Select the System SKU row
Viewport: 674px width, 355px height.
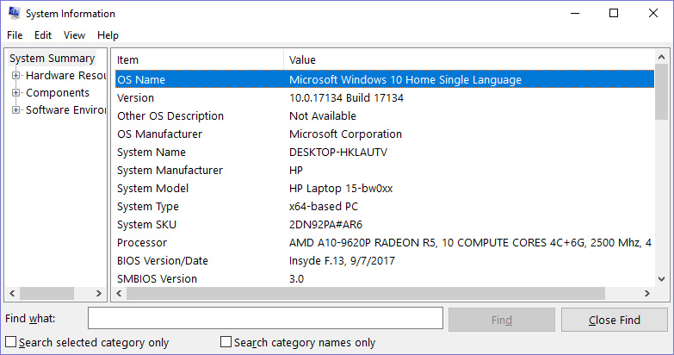click(385, 224)
